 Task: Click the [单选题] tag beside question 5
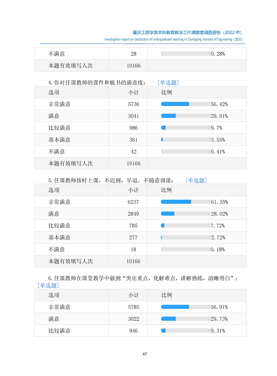coord(196,180)
